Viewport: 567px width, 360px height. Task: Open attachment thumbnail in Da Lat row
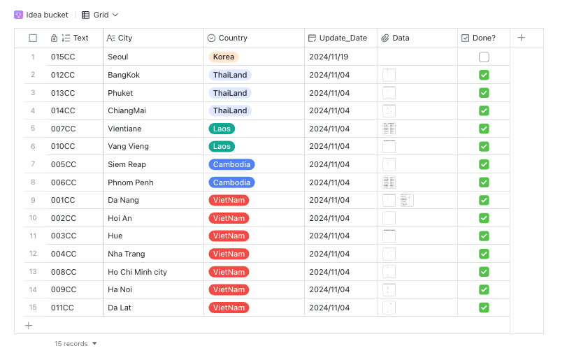tap(389, 308)
